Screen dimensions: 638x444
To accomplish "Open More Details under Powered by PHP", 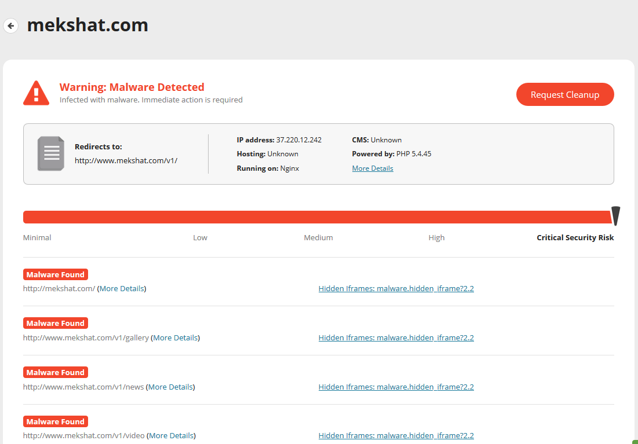I will [x=372, y=168].
